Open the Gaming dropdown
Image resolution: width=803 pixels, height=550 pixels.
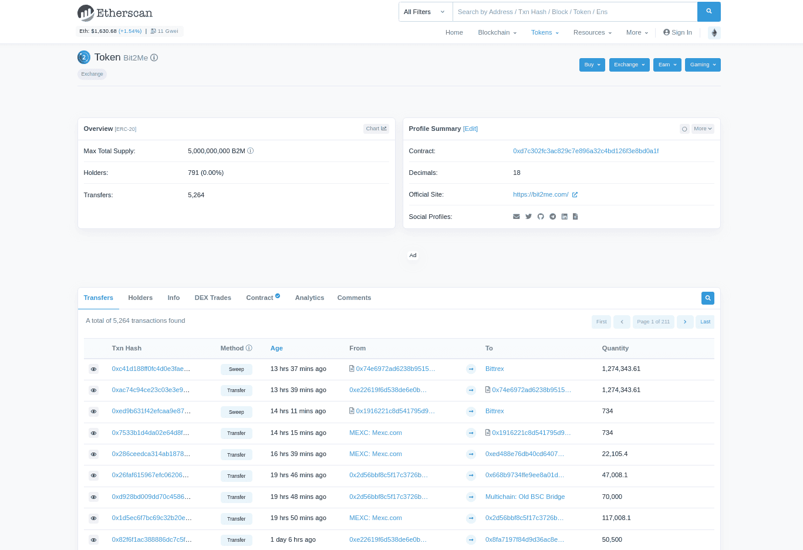(703, 65)
